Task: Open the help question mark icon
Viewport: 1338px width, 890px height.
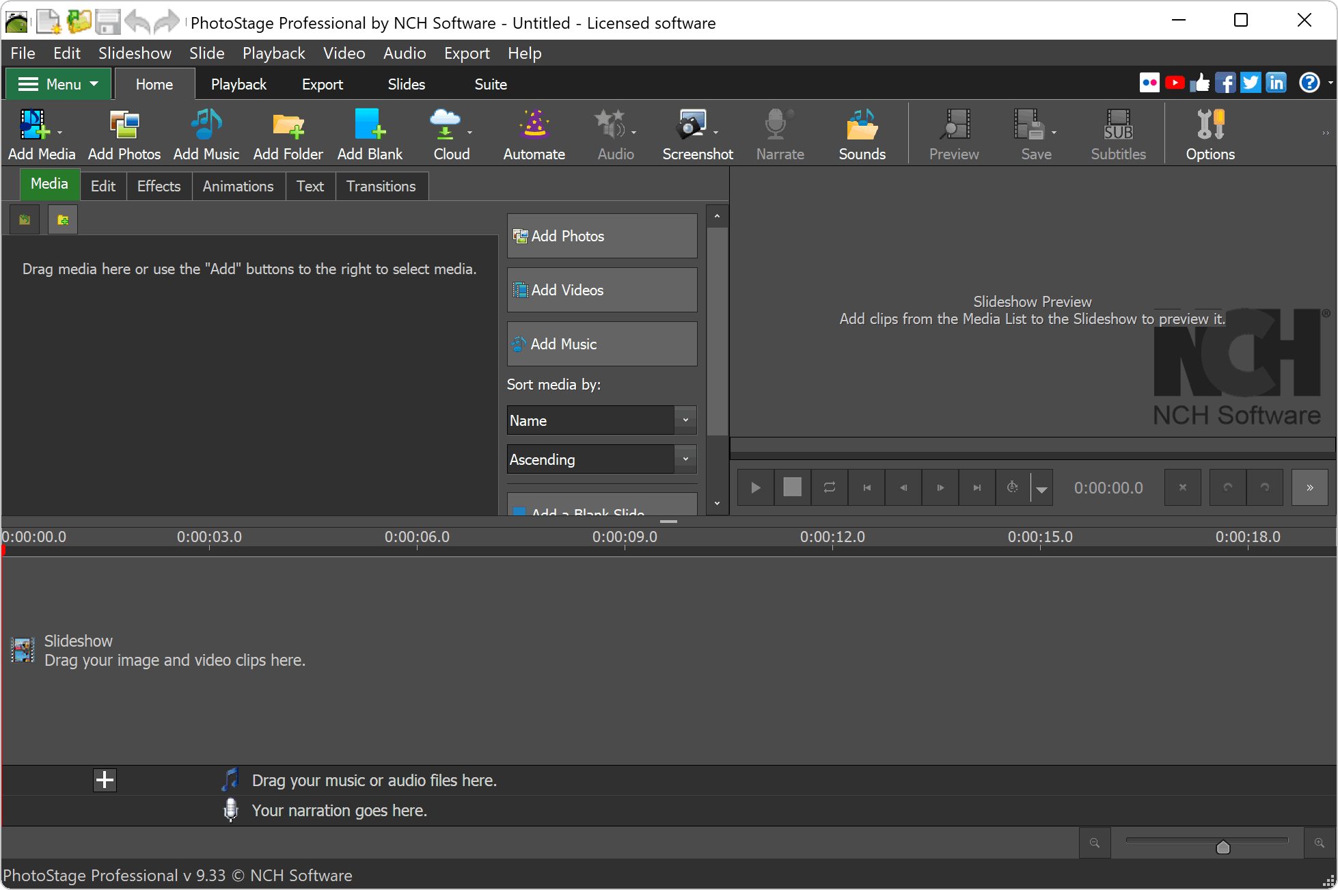Action: tap(1309, 83)
